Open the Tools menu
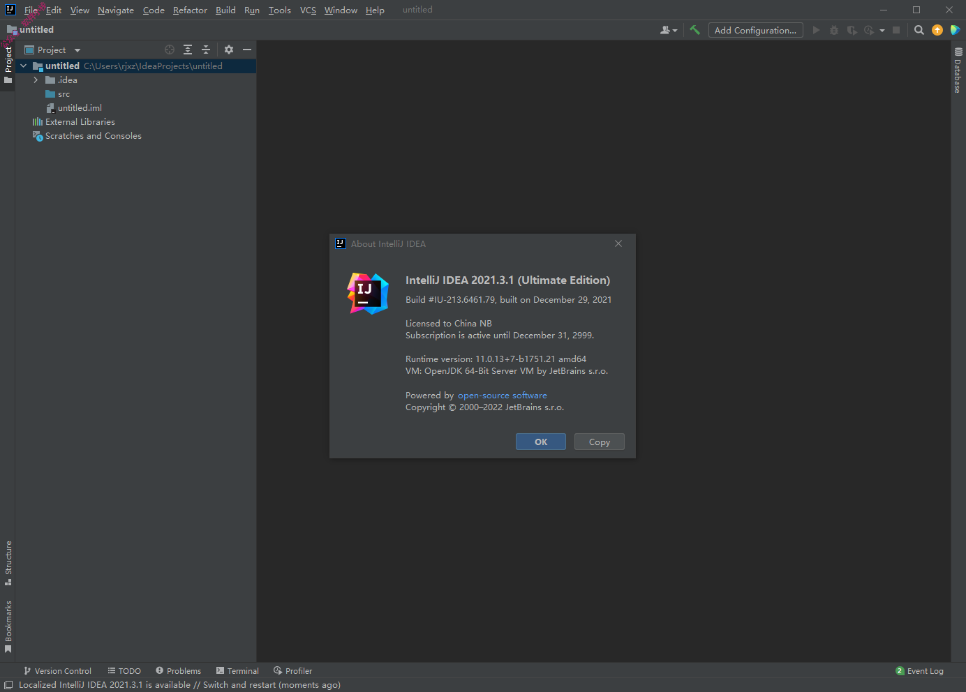The image size is (966, 692). pyautogui.click(x=279, y=10)
